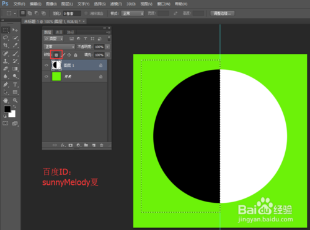Screen dimensions: 310x230
Task: Toggle lock all padlock icon
Action: tap(76, 55)
